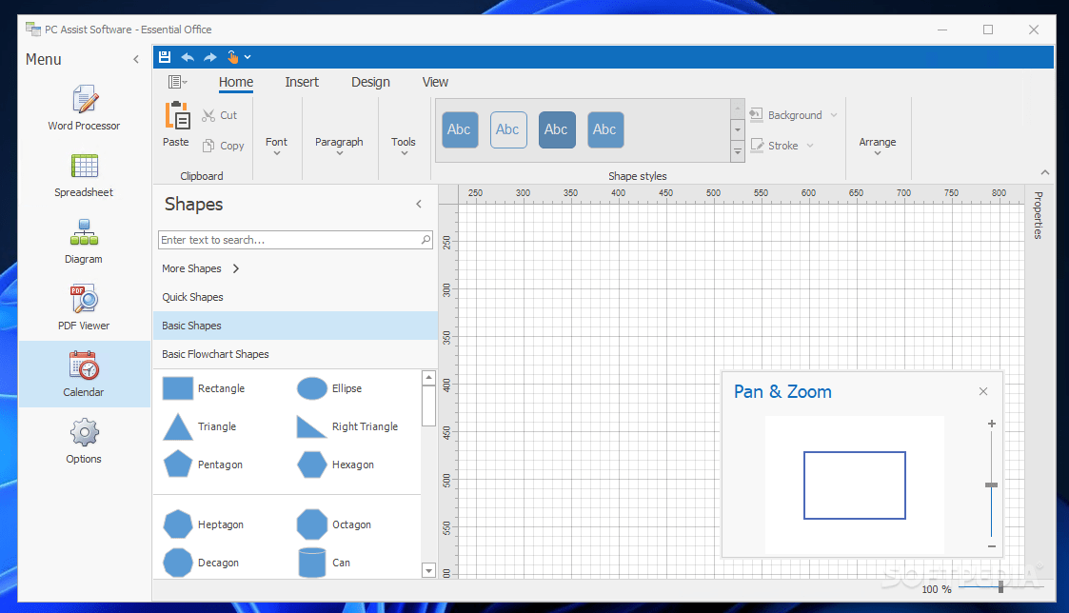Image resolution: width=1069 pixels, height=613 pixels.
Task: Open the Word Processor module
Action: pos(83,107)
